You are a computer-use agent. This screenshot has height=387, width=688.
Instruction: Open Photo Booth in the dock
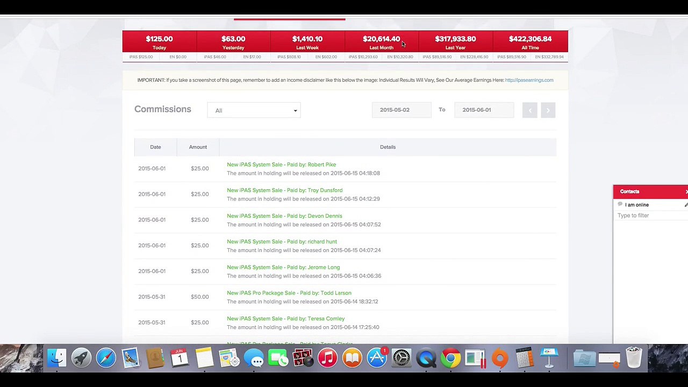tap(303, 358)
